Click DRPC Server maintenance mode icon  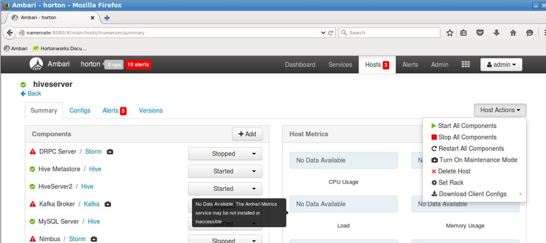pos(110,152)
